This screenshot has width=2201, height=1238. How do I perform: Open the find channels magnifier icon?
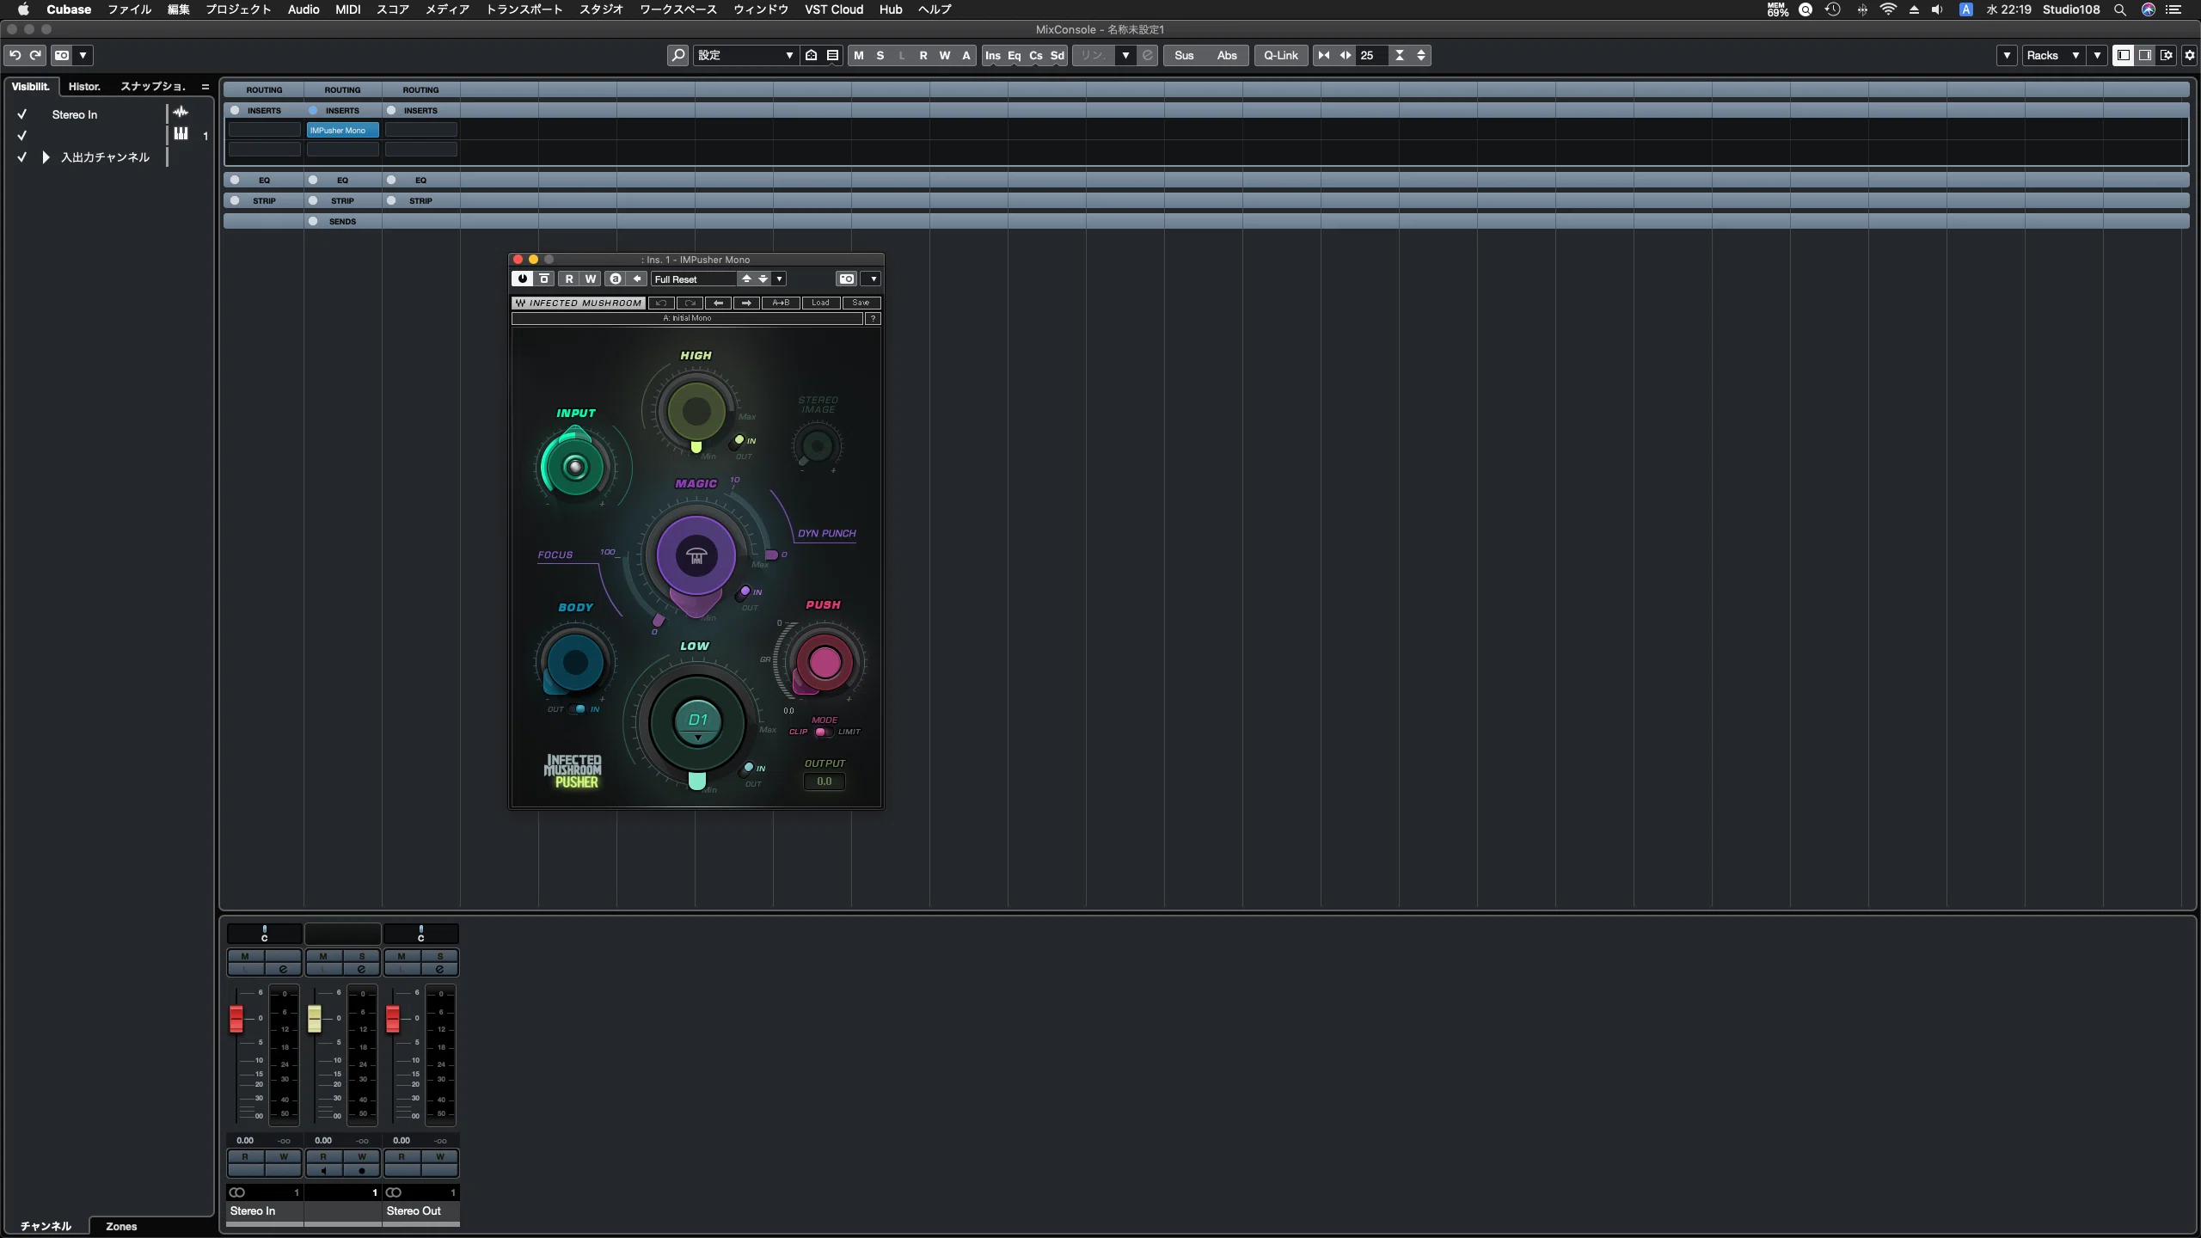pyautogui.click(x=677, y=55)
